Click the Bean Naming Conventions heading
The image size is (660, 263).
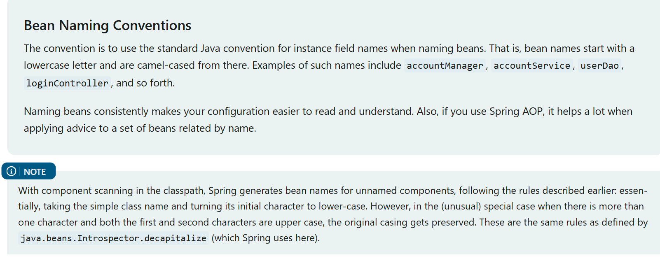coord(108,26)
